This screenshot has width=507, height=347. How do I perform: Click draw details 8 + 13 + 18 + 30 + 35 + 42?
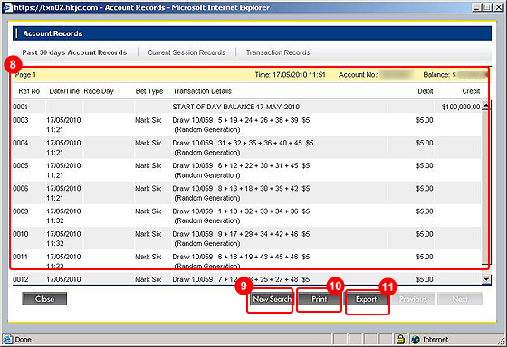point(258,189)
